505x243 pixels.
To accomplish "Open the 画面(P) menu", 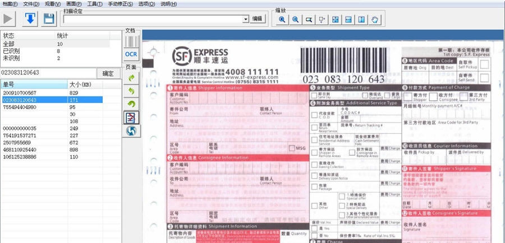I will tap(74, 4).
